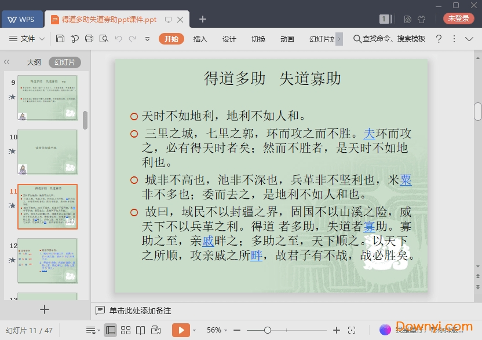The height and width of the screenshot is (340, 482).
Task: Switch to the 动画 ribbon tab
Action: click(x=287, y=39)
